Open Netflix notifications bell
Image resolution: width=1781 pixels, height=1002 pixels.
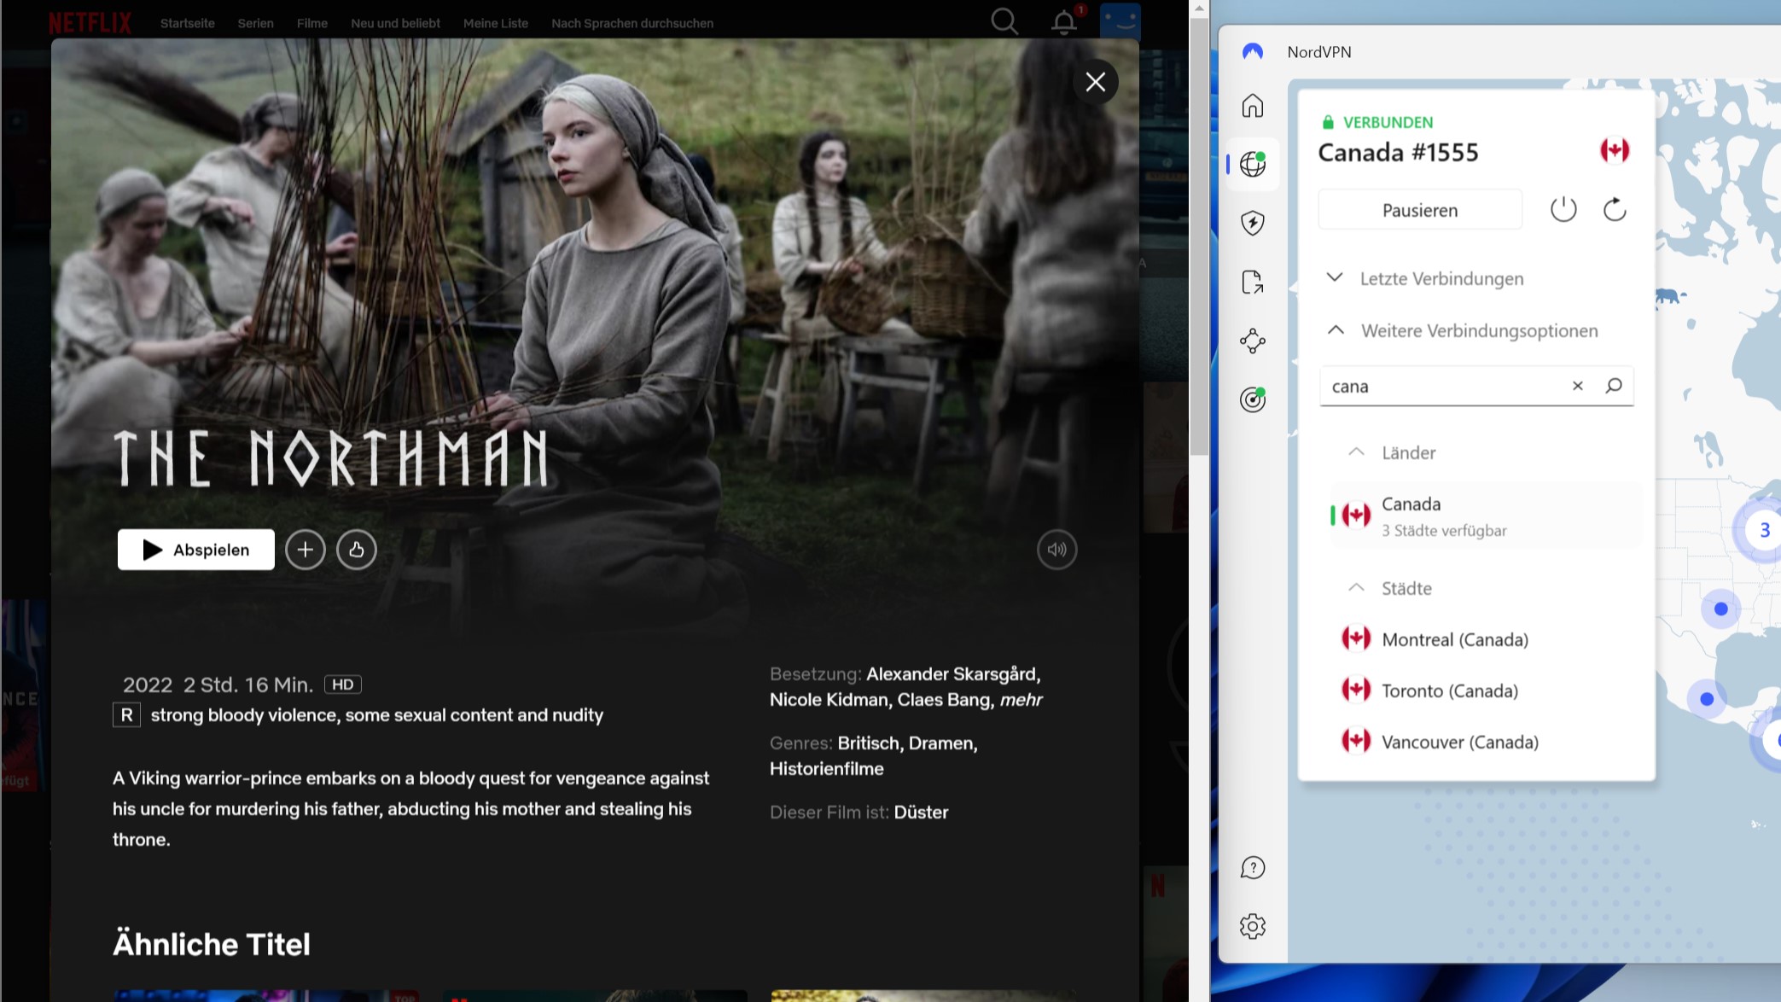tap(1063, 22)
